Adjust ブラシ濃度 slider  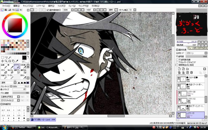[21, 93]
